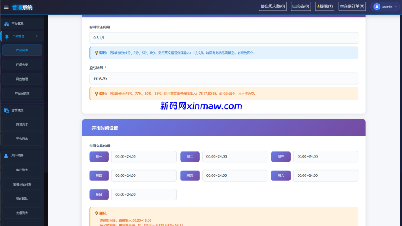This screenshot has height=226, width=402.
Task: Click the lightbulb icon in the blue hint
Action: click(x=97, y=53)
